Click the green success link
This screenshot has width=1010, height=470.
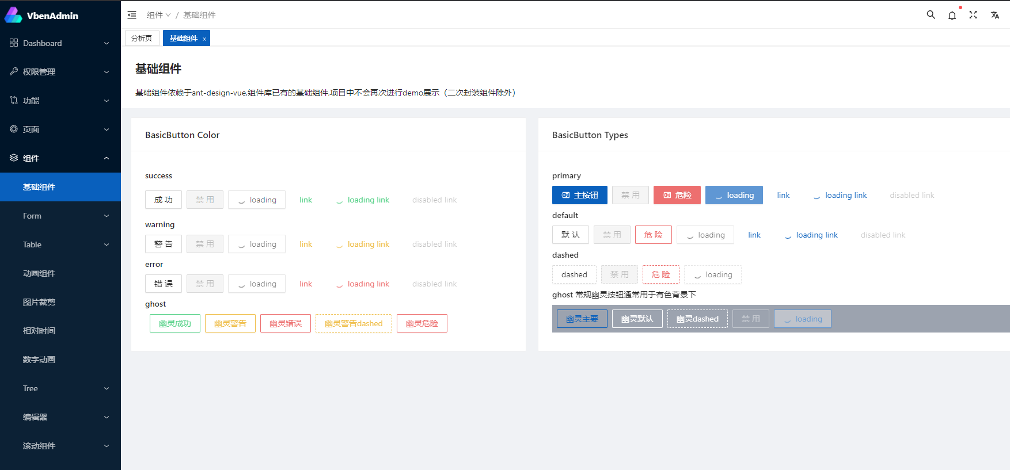click(306, 200)
